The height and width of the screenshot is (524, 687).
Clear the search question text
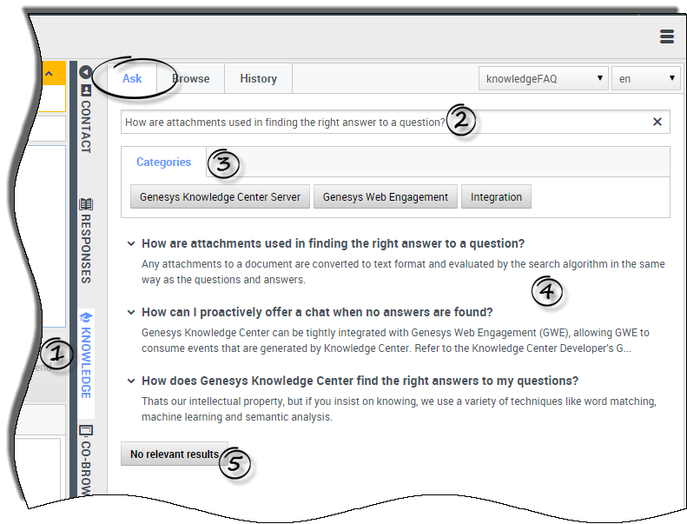[657, 123]
